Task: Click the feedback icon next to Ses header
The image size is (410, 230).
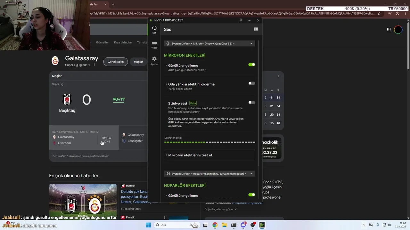Action: coord(256,29)
